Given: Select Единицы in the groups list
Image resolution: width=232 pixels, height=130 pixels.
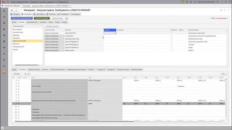Looking at the screenshot, I should point(28,35).
